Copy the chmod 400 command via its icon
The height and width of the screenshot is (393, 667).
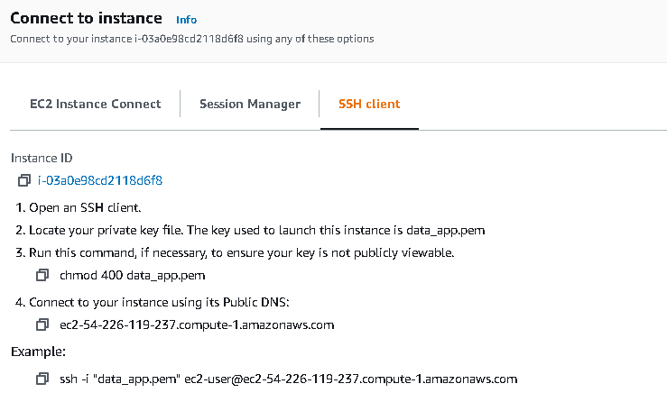42,275
